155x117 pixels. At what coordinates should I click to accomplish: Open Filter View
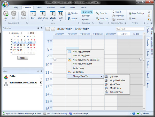coord(118,16)
